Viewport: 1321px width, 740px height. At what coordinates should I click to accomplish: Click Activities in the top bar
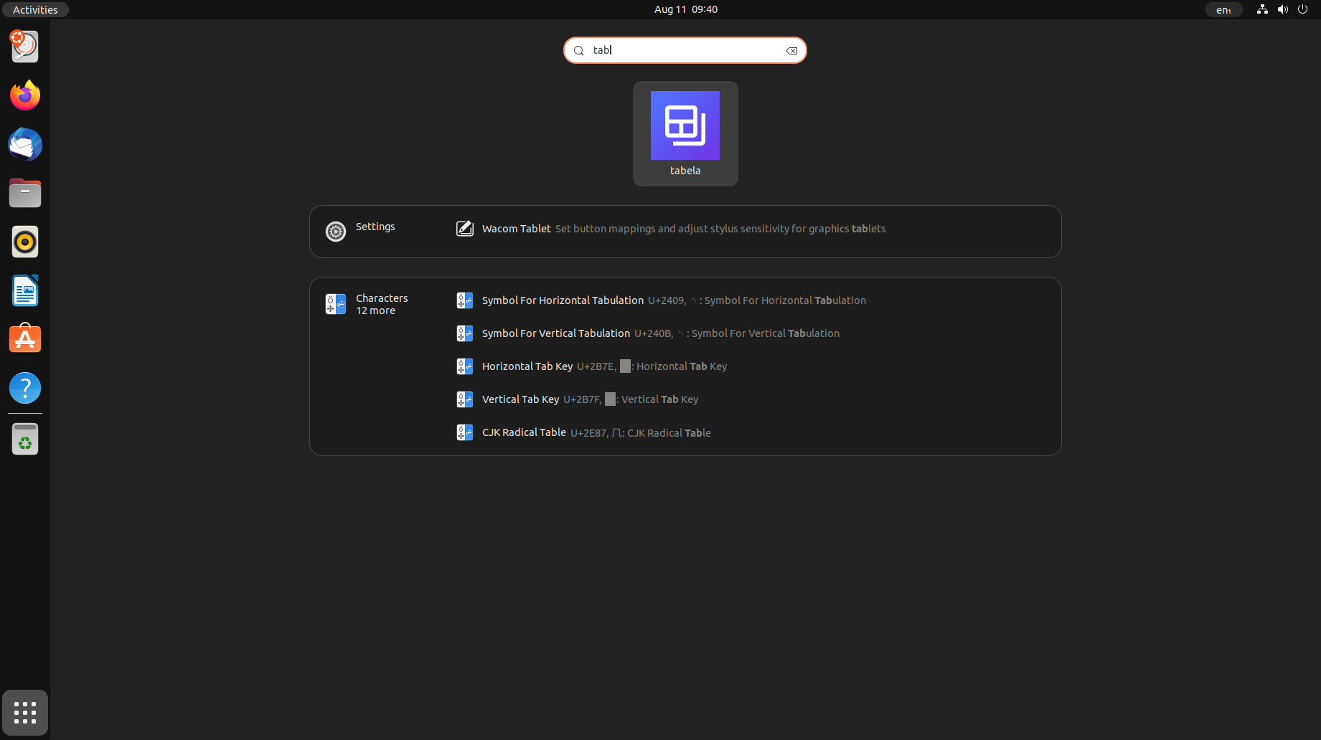pyautogui.click(x=34, y=9)
